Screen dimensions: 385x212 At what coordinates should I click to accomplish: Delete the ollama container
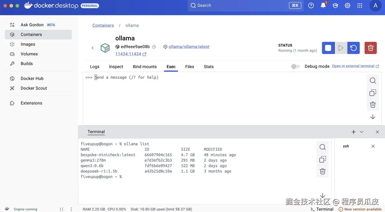coord(371,48)
